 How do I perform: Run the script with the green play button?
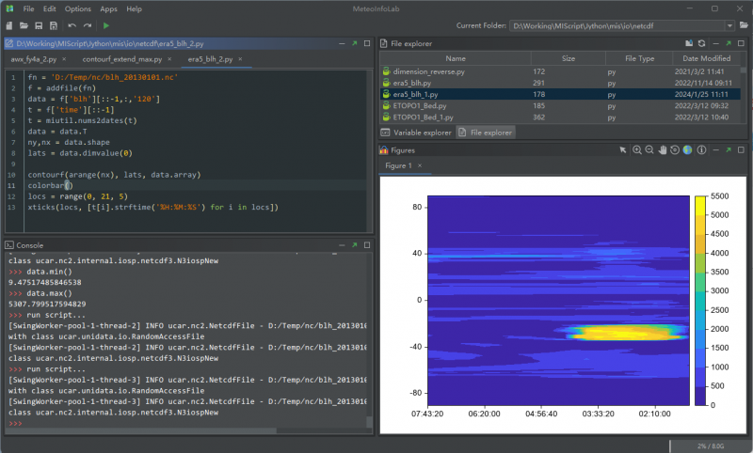click(x=106, y=25)
